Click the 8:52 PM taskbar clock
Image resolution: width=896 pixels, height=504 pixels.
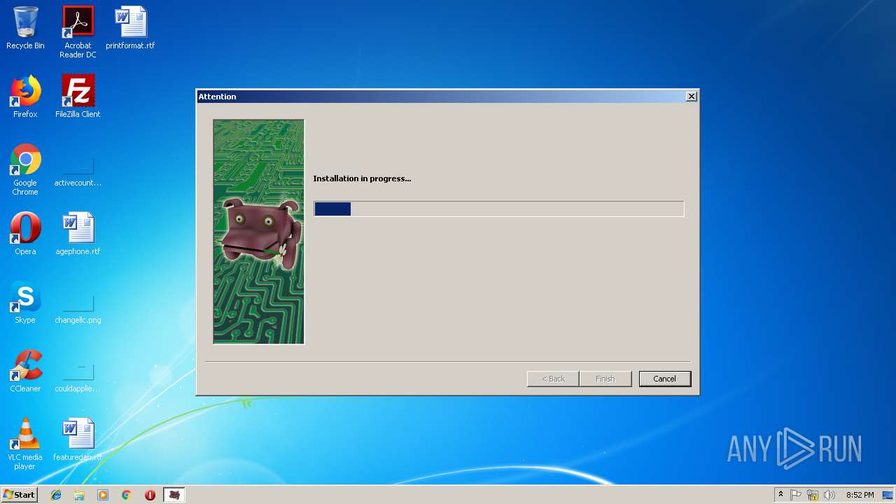(x=860, y=495)
